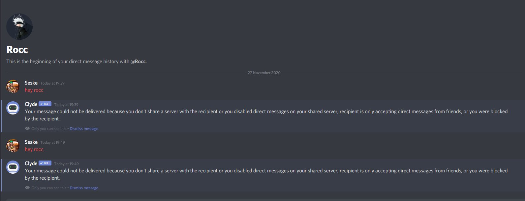Click the Rocc heading name
This screenshot has height=201, width=525.
coord(17,50)
